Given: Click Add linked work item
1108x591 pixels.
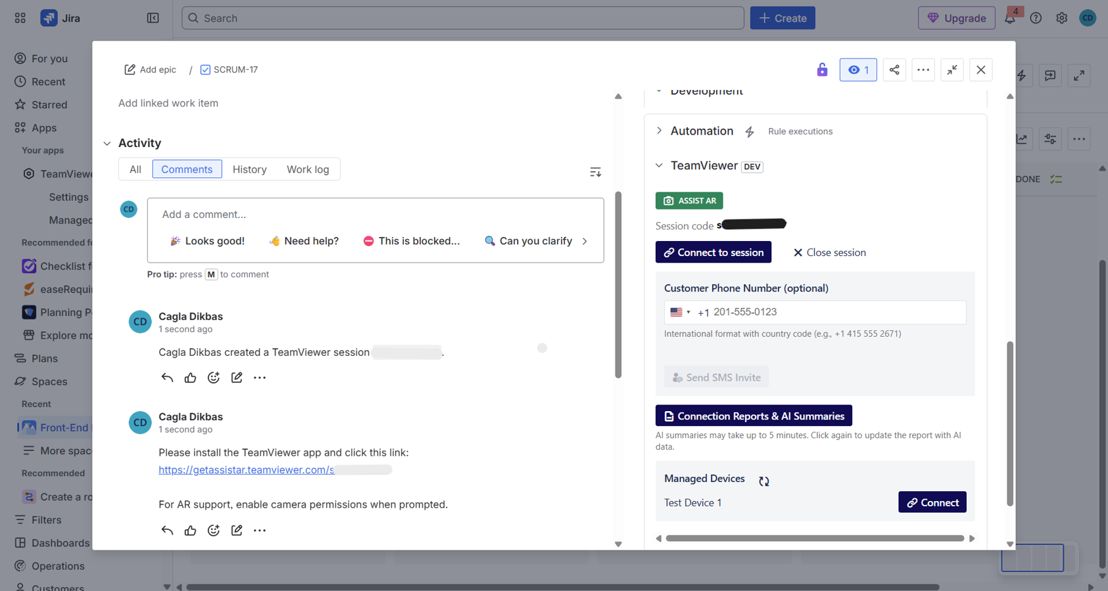Looking at the screenshot, I should [x=168, y=103].
